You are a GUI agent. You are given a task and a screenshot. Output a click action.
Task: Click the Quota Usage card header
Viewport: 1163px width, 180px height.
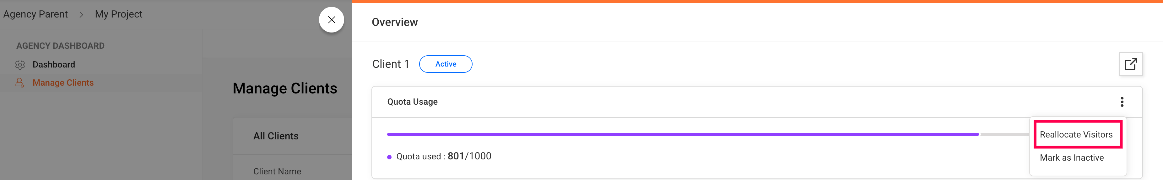click(412, 102)
